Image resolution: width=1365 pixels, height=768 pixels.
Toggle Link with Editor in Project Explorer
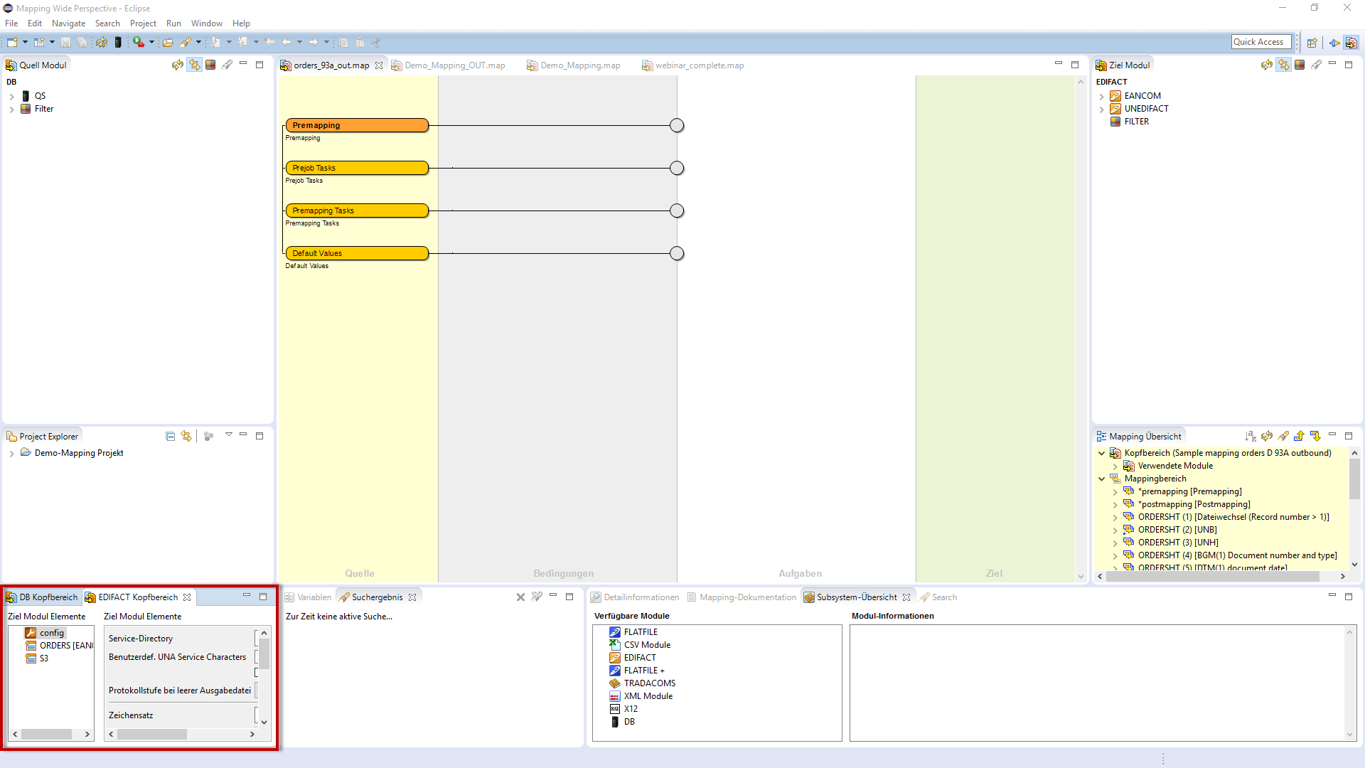click(x=186, y=437)
